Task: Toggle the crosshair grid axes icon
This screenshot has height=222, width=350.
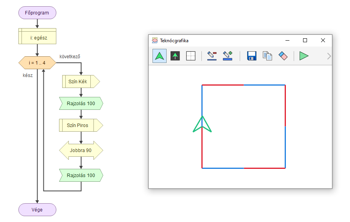Action: pyautogui.click(x=190, y=56)
